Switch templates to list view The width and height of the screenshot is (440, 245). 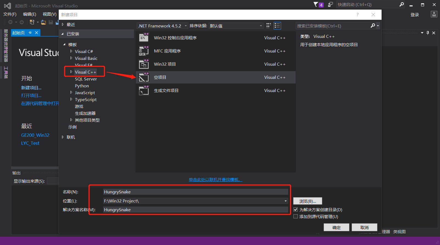(x=277, y=26)
